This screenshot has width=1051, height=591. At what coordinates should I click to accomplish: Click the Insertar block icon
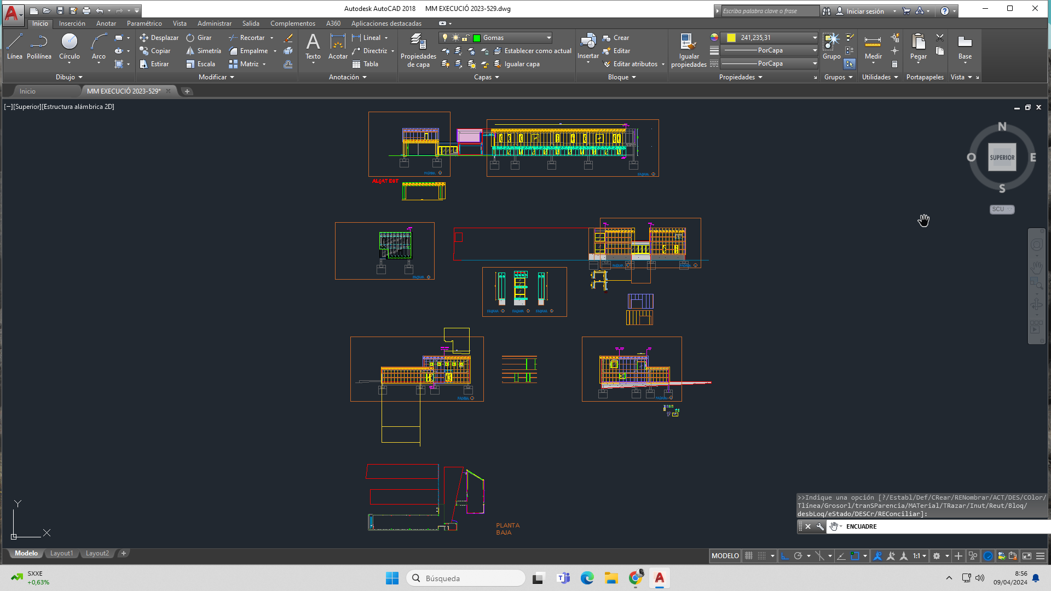point(588,43)
